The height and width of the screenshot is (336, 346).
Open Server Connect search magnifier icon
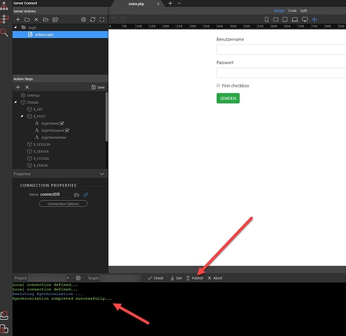click(x=4, y=33)
